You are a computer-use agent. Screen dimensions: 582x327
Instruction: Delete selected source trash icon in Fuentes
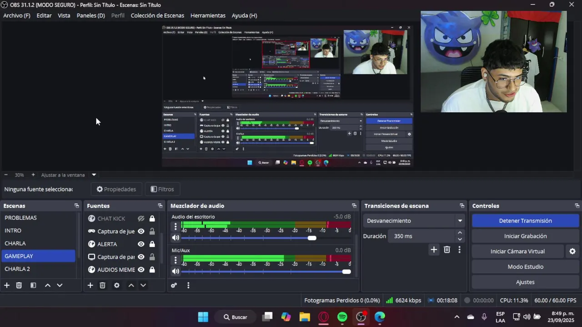(x=102, y=285)
